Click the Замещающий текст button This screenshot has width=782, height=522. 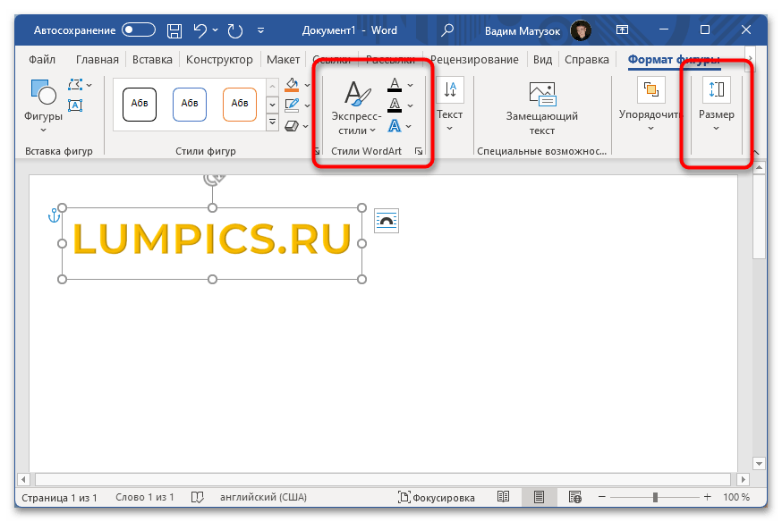[541, 109]
